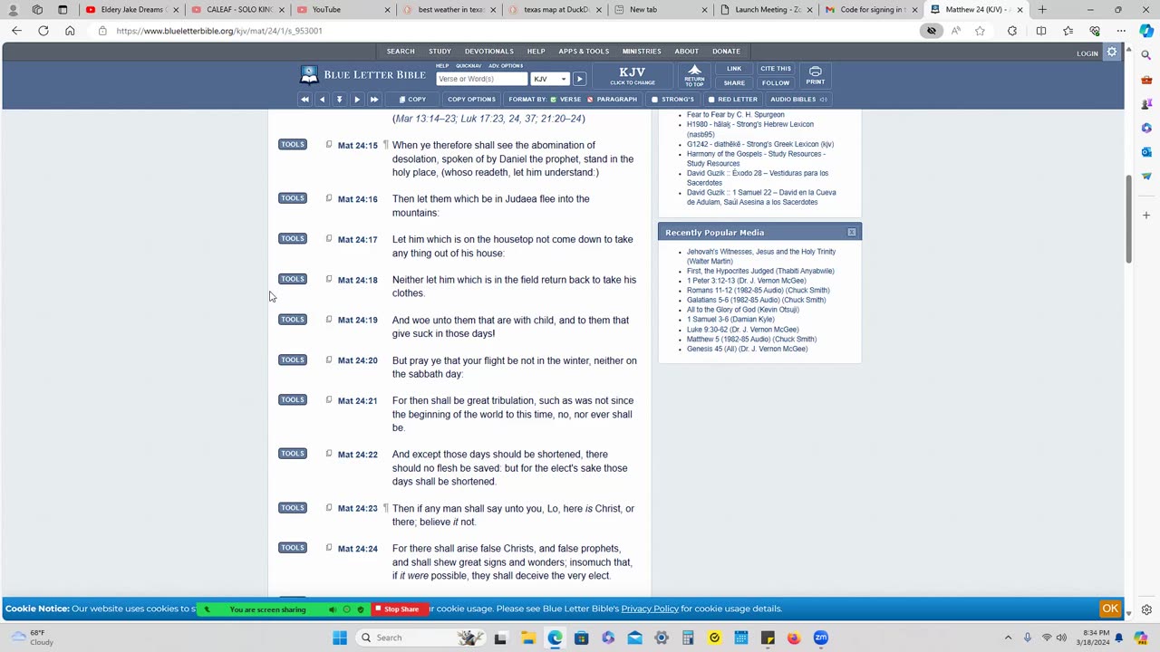Switch to the Eldery Jake Dreams tab

pos(131,10)
